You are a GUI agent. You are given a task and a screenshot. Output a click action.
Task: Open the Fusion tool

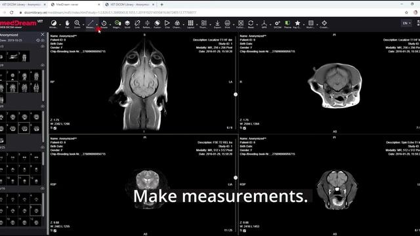point(157,24)
